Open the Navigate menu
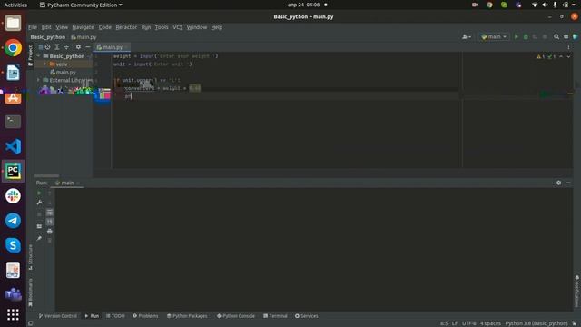The width and height of the screenshot is (581, 327). pos(83,27)
